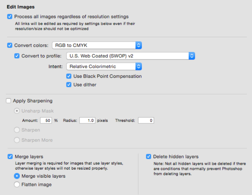The height and width of the screenshot is (195, 252).
Task: Toggle Use Black Point Compensation
Action: pyautogui.click(x=69, y=76)
